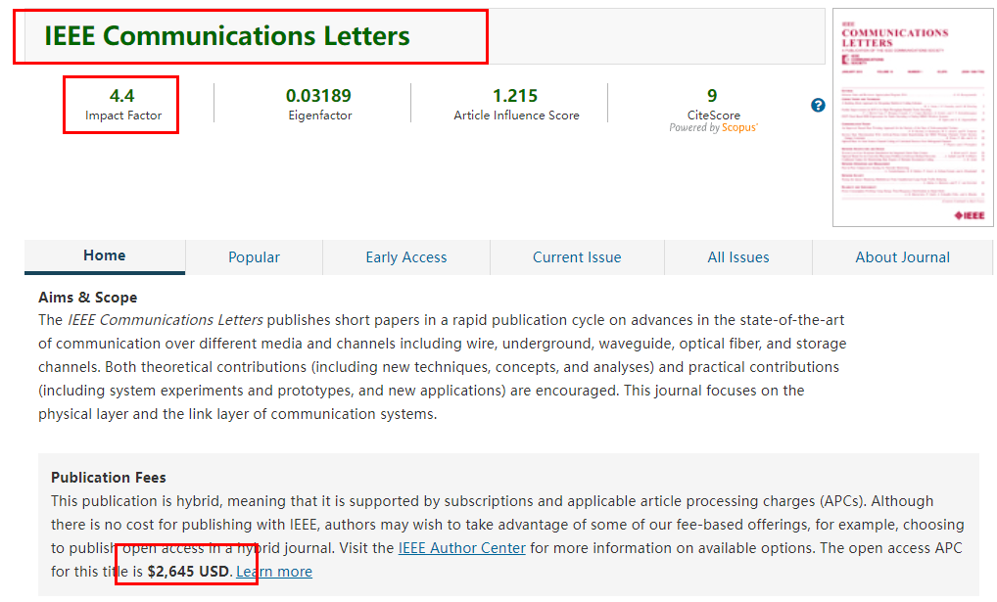Select the 0.03189 Eigenfactor metric

pos(319,96)
